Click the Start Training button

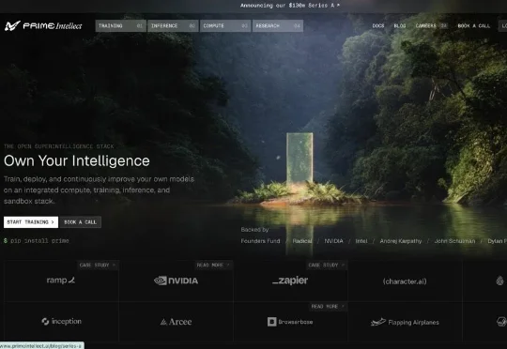31,222
